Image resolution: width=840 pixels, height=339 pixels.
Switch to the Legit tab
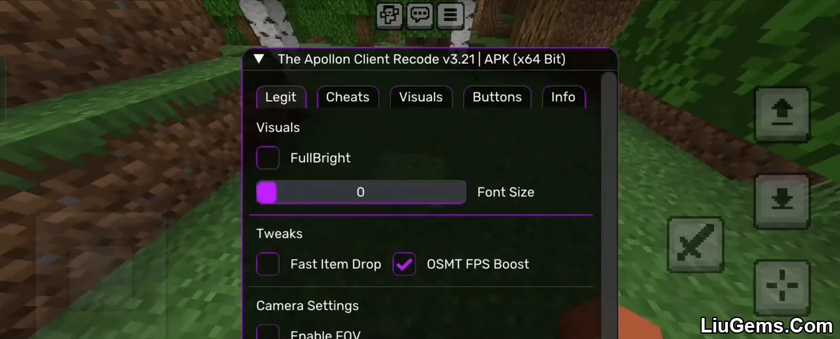pyautogui.click(x=281, y=97)
